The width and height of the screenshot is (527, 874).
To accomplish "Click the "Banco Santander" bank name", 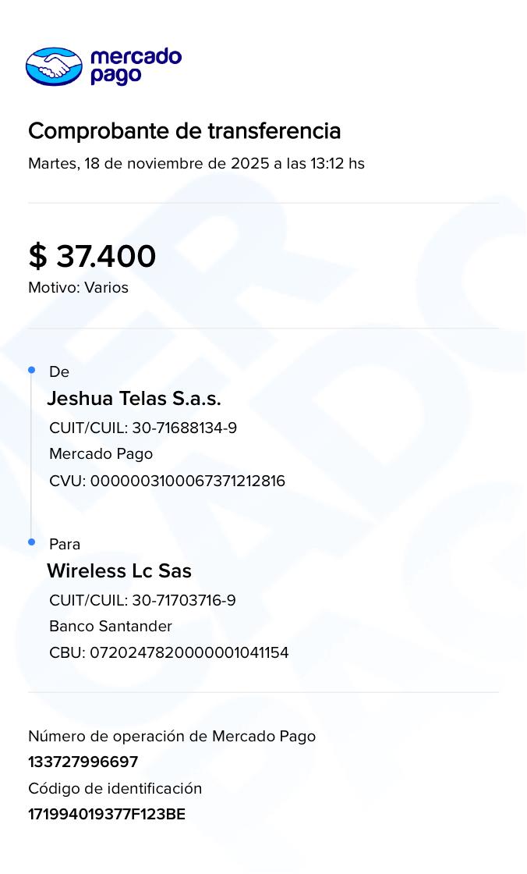I will [x=111, y=627].
